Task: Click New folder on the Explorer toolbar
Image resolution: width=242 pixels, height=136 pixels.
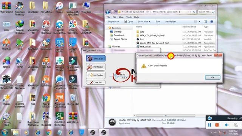Action: [x=171, y=22]
